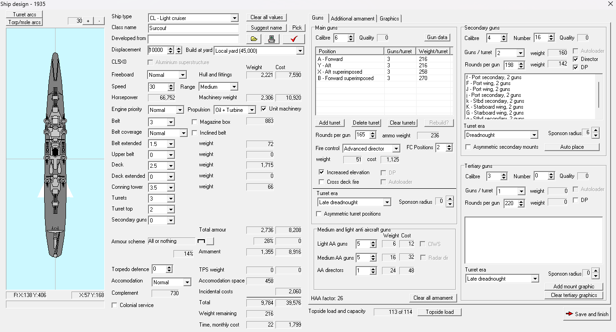Open Belt thickness dropdown
This screenshot has height=332, width=616.
tap(171, 122)
